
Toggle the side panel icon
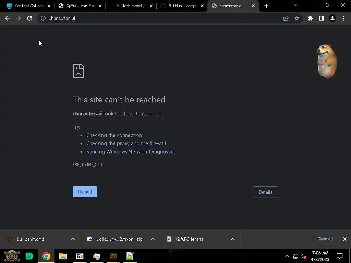tap(322, 18)
